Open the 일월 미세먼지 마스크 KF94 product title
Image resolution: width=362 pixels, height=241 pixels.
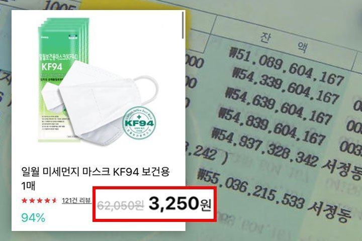pyautogui.click(x=96, y=178)
